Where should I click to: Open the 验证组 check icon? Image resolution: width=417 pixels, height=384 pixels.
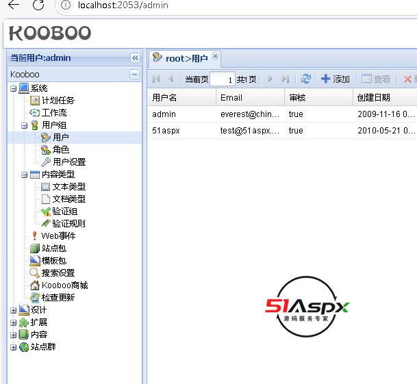[x=46, y=212]
